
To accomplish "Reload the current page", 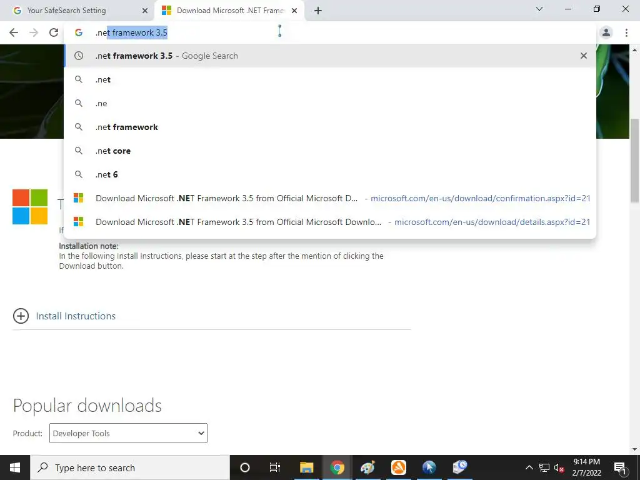I will tap(54, 32).
